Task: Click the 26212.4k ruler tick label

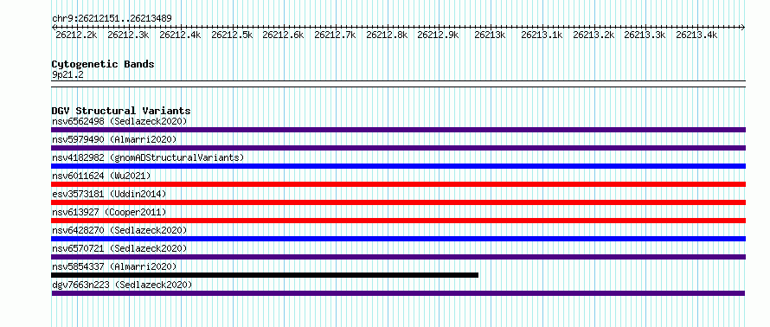Action: (180, 35)
